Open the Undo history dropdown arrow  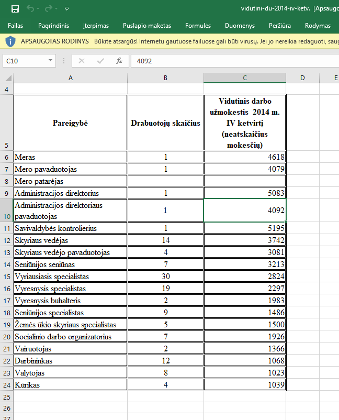(x=39, y=9)
